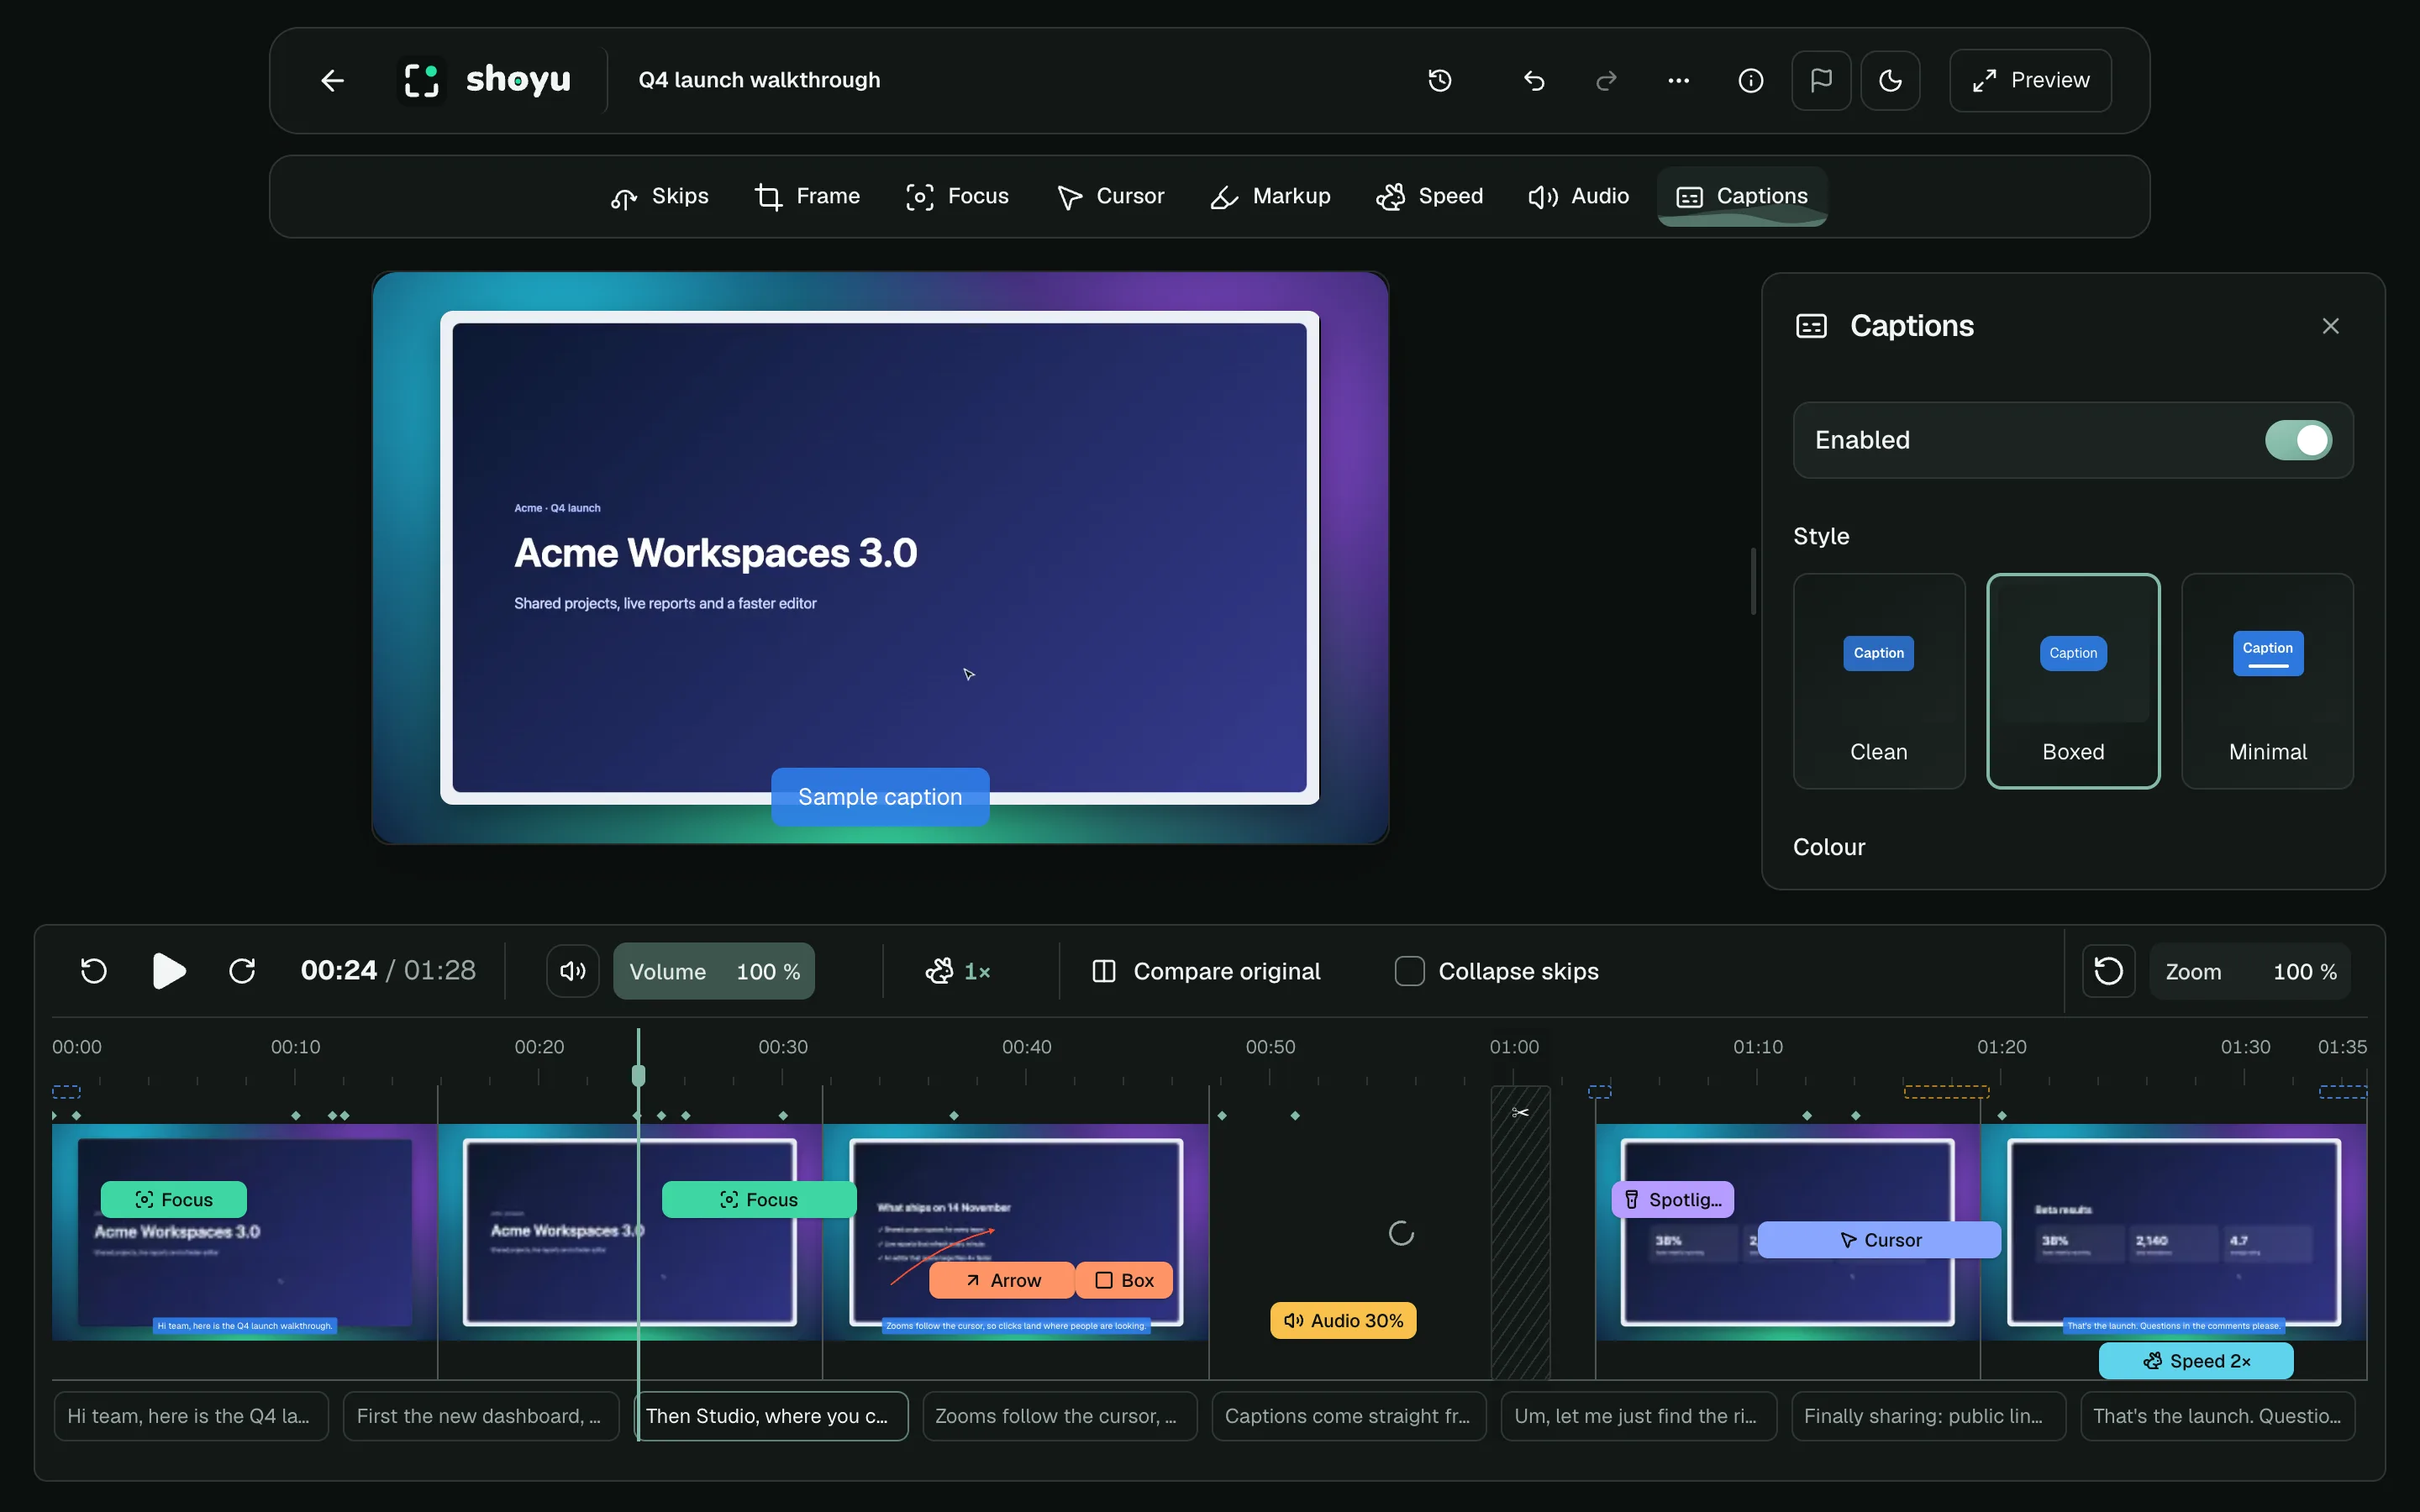This screenshot has width=2420, height=1512.
Task: Open the Skips tab
Action: 660,196
